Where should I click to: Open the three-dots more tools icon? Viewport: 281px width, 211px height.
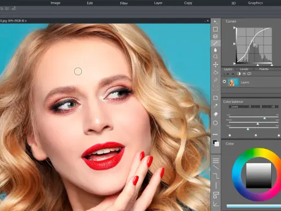215,135
